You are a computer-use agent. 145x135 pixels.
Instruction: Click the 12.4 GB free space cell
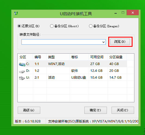[96, 71]
